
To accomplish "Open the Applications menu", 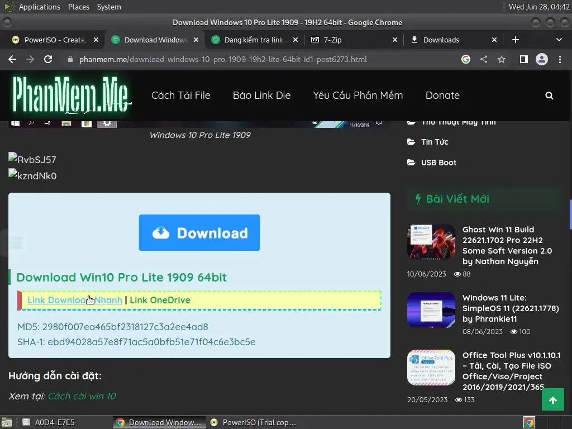I will coord(40,7).
